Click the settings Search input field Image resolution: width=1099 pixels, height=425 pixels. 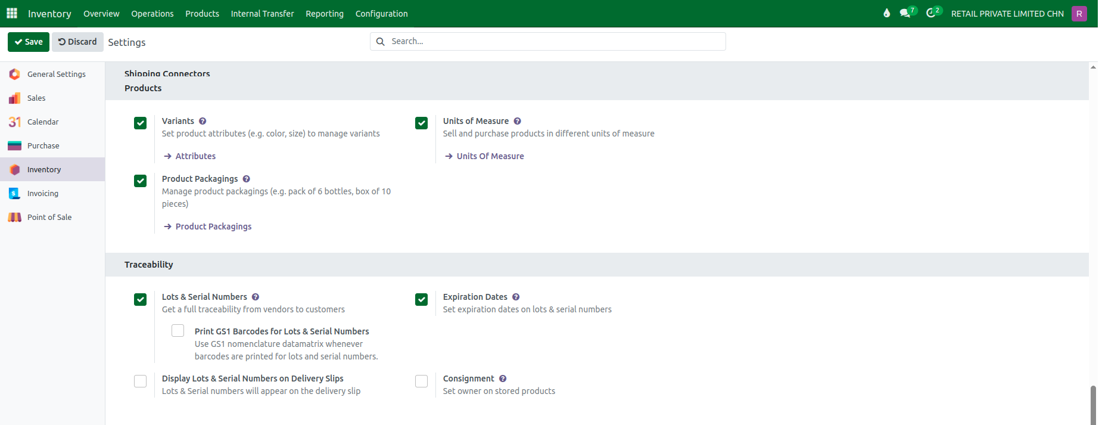coord(548,41)
